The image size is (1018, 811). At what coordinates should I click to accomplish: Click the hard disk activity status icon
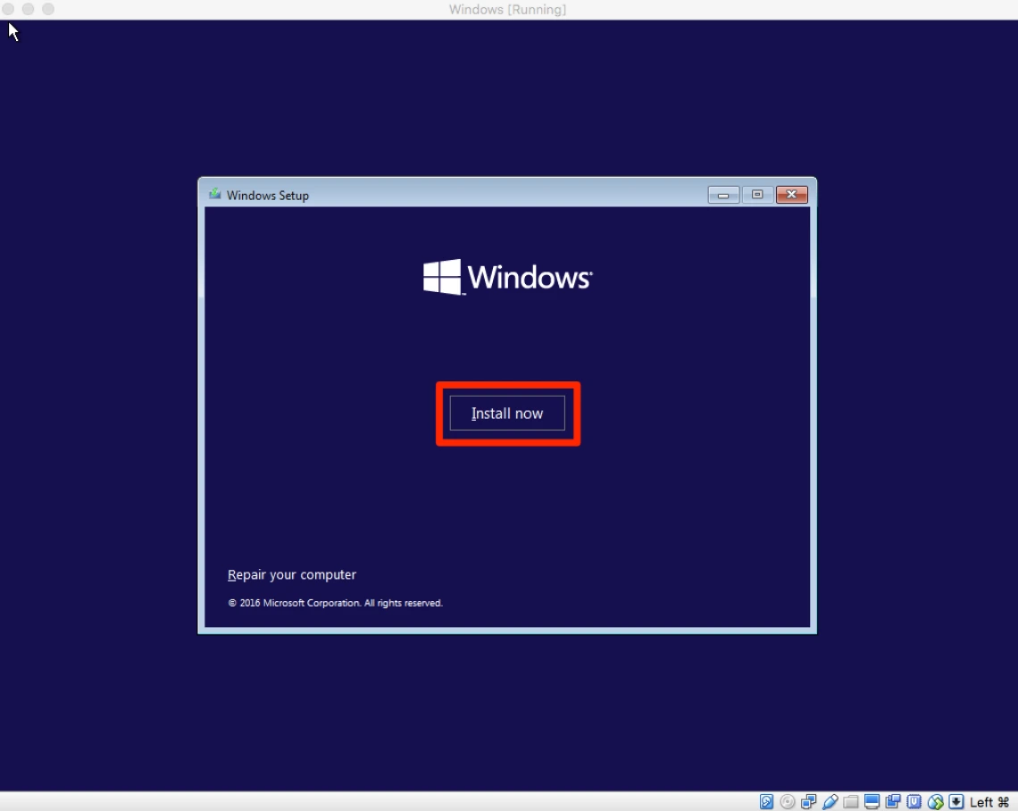point(767,802)
